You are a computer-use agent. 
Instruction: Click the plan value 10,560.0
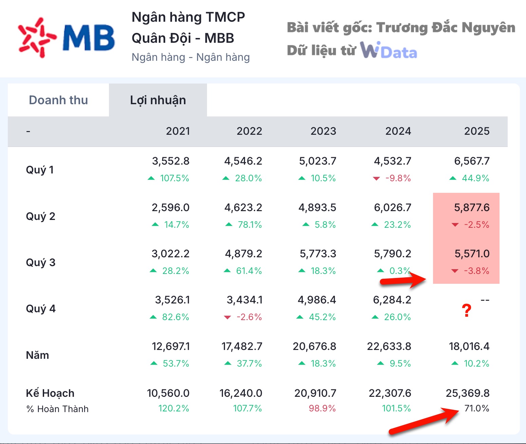tap(168, 393)
